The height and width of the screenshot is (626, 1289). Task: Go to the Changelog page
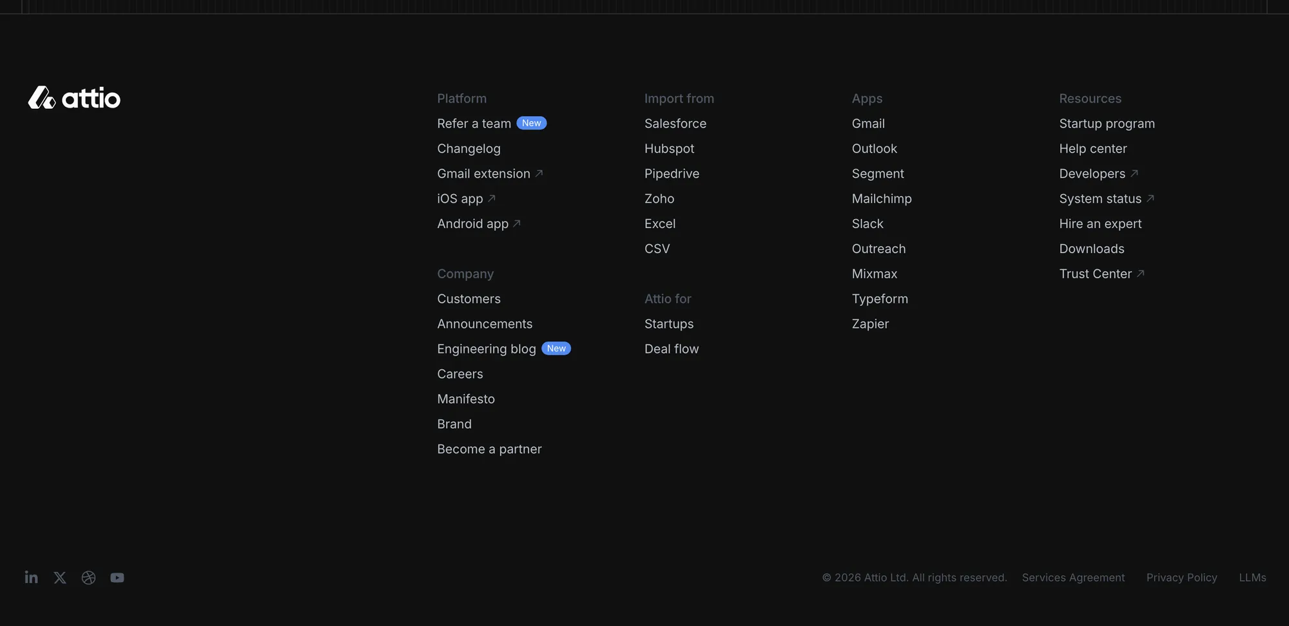pyautogui.click(x=469, y=148)
